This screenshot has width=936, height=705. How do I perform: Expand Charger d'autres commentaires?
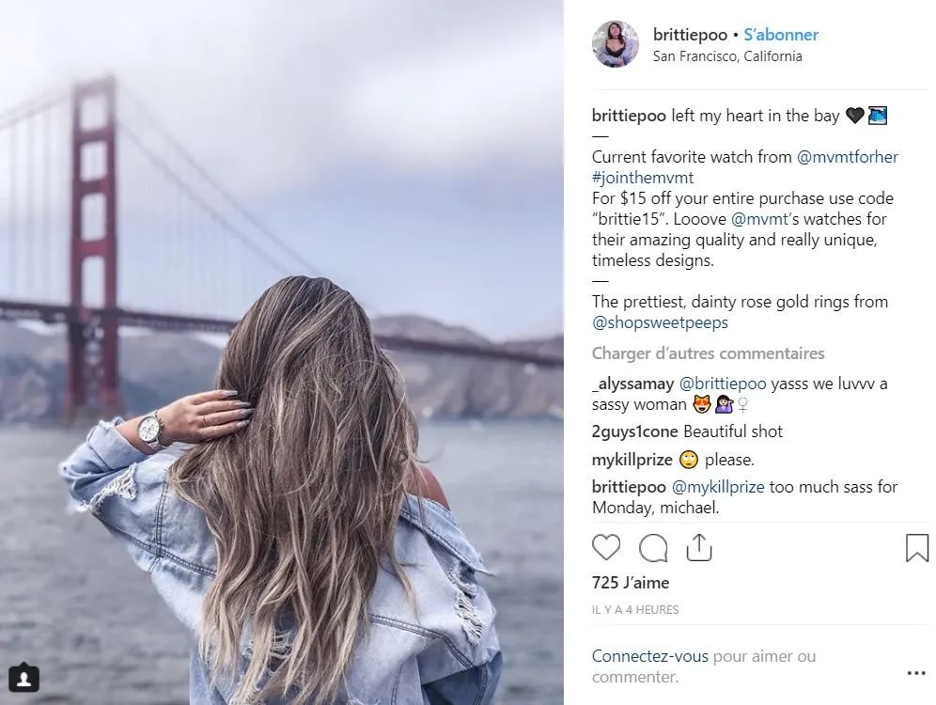(x=708, y=353)
